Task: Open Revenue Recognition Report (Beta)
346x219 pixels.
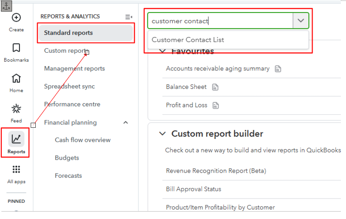Action: point(216,171)
